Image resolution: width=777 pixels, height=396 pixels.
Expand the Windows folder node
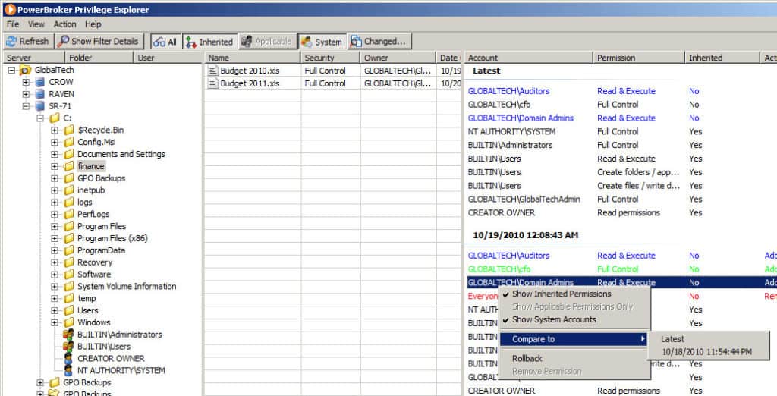tap(55, 322)
